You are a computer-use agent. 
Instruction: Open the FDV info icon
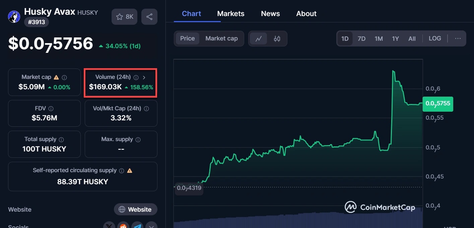click(x=51, y=109)
